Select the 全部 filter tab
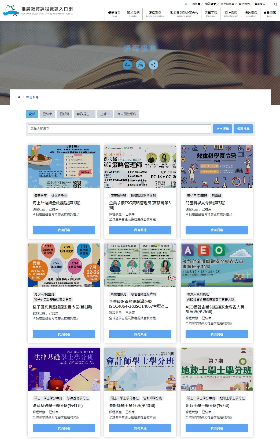This screenshot has width=280, height=439. click(32, 114)
